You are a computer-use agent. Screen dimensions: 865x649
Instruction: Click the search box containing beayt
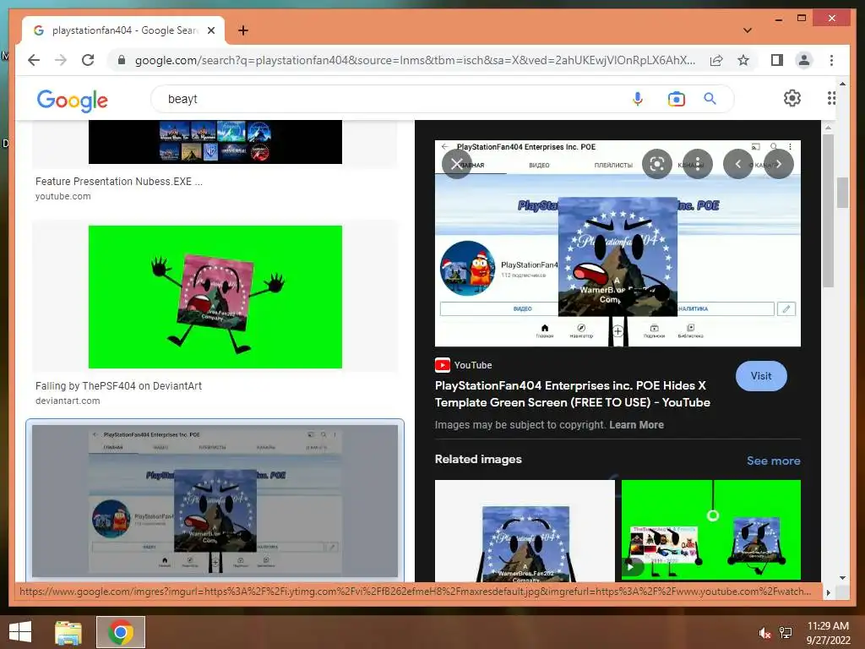386,99
